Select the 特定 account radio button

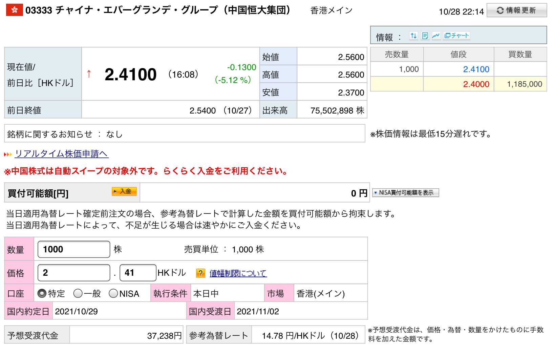(x=42, y=293)
